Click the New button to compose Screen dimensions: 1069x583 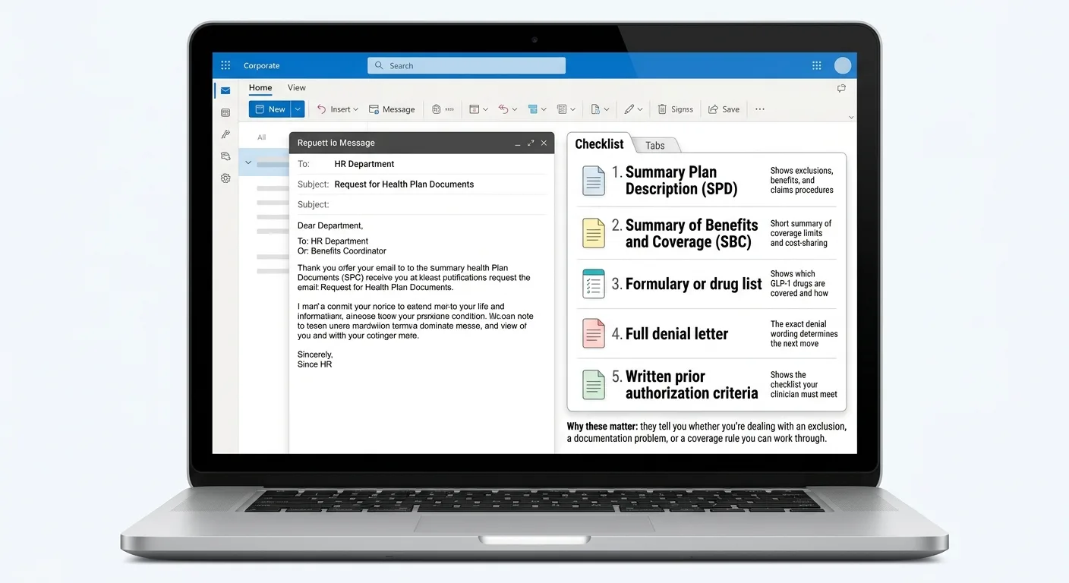[x=270, y=109]
